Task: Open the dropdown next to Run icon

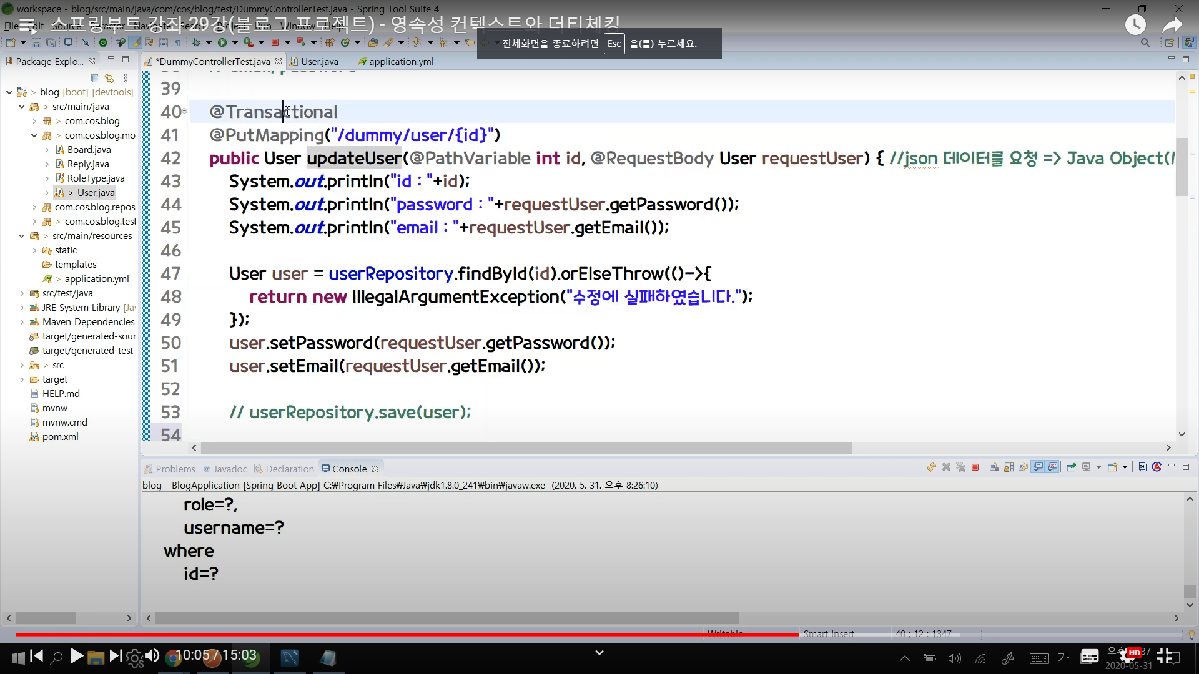Action: [235, 42]
